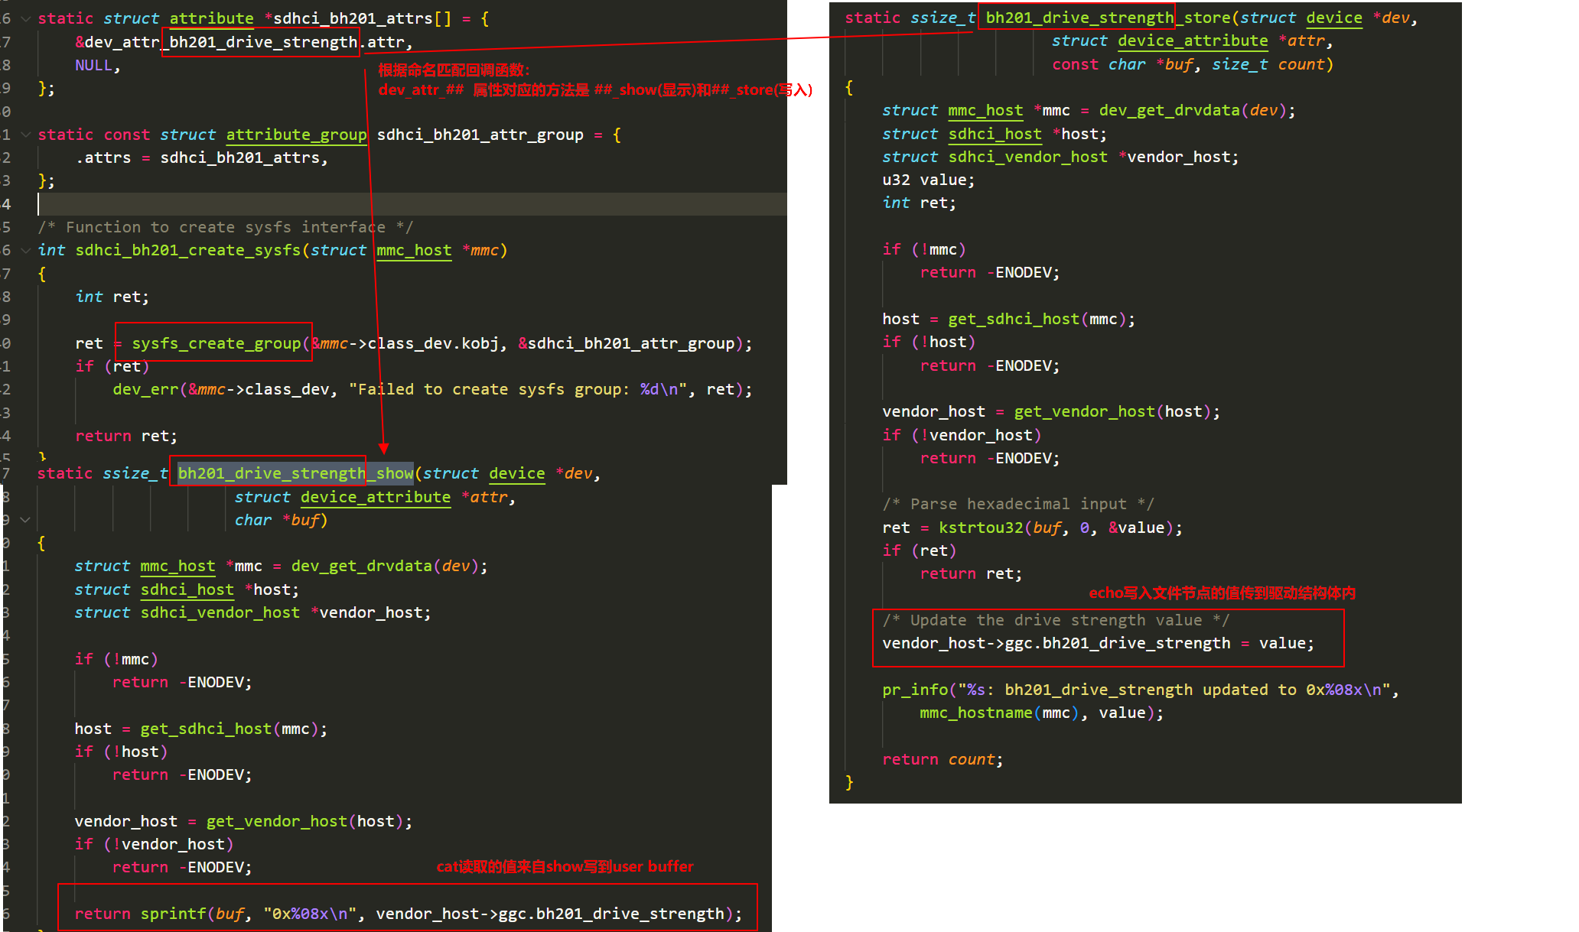Click bh201_drive_strength_show function name
The height and width of the screenshot is (932, 1579).
click(295, 473)
